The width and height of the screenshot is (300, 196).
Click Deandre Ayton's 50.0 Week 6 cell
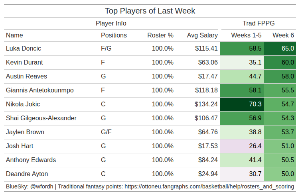(x=281, y=174)
